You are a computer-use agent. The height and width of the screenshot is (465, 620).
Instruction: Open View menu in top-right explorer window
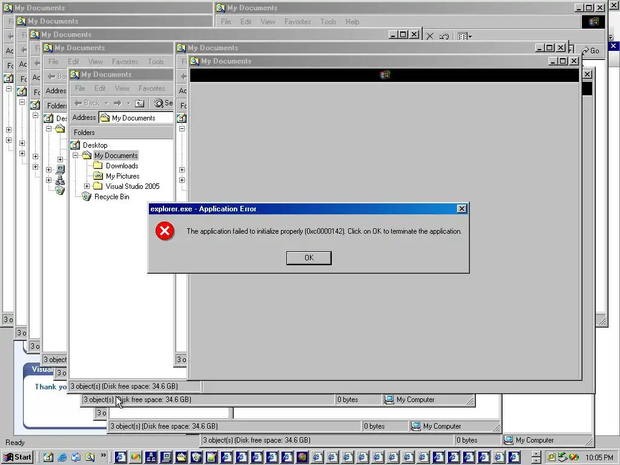pyautogui.click(x=268, y=22)
